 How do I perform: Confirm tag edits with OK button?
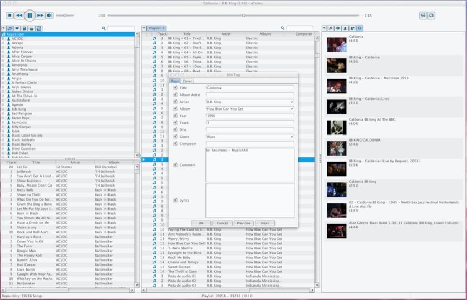tap(201, 223)
